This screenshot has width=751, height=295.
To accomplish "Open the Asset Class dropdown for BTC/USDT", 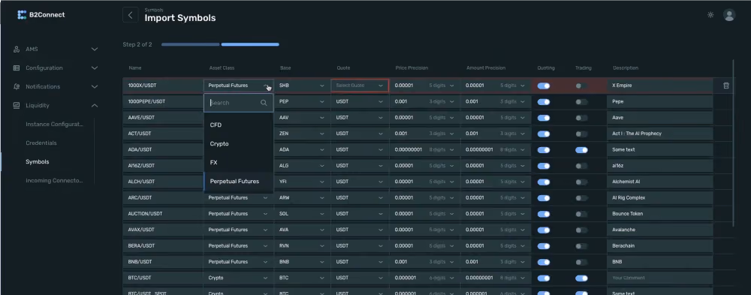I will click(239, 278).
